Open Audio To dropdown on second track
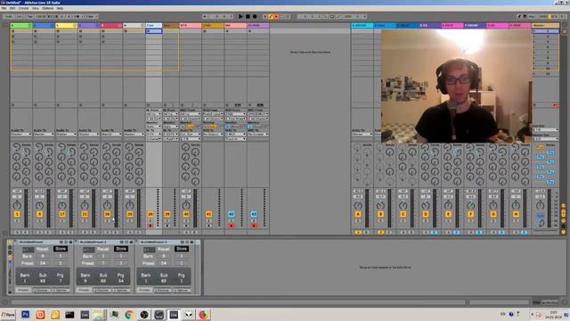The image size is (570, 321). 44,135
